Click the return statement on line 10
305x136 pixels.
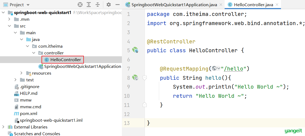tap(210, 96)
